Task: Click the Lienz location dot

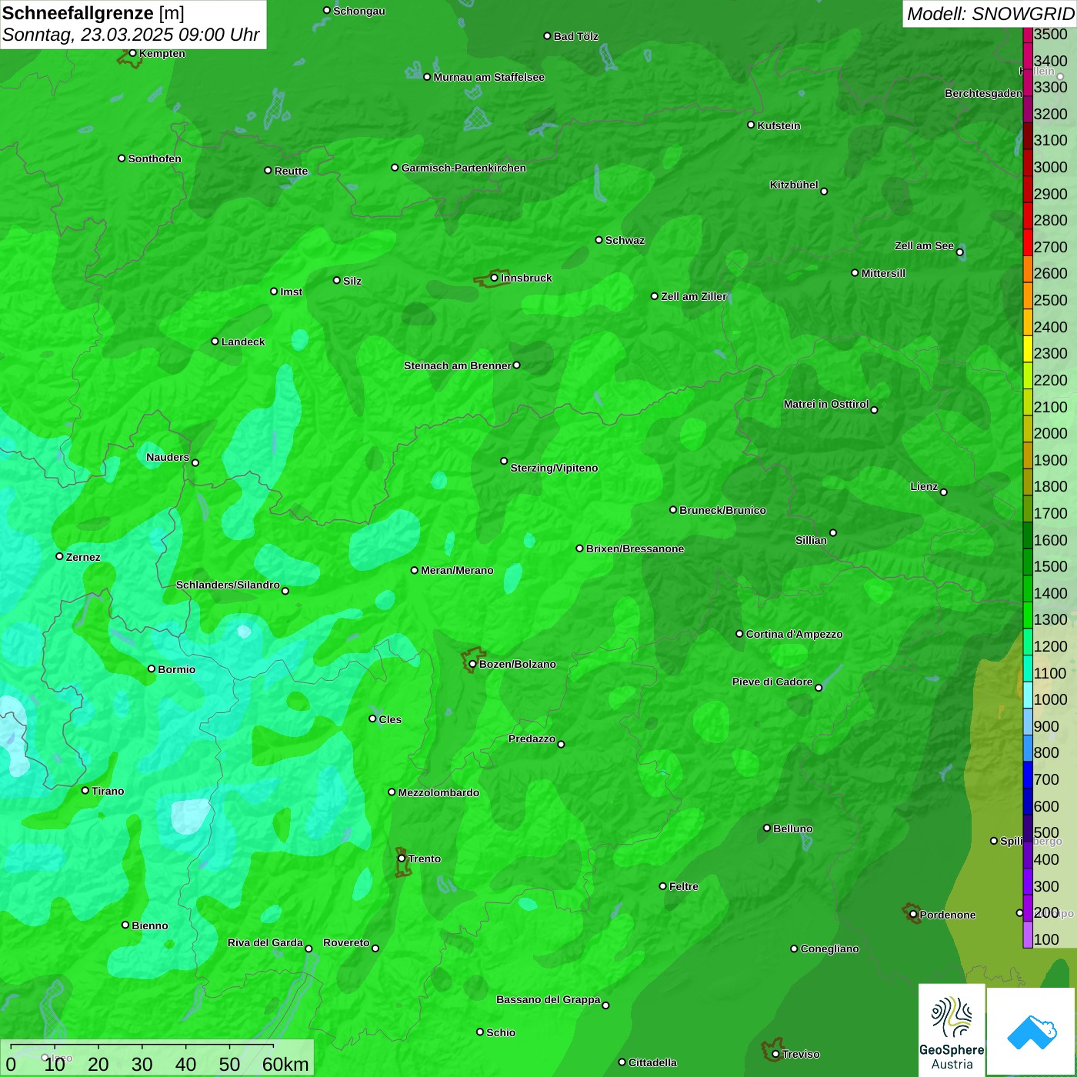Action: (x=944, y=492)
